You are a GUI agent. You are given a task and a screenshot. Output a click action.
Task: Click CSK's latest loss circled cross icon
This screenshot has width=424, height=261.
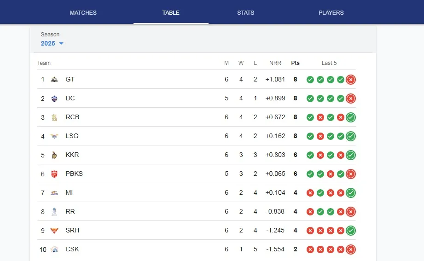click(x=351, y=249)
